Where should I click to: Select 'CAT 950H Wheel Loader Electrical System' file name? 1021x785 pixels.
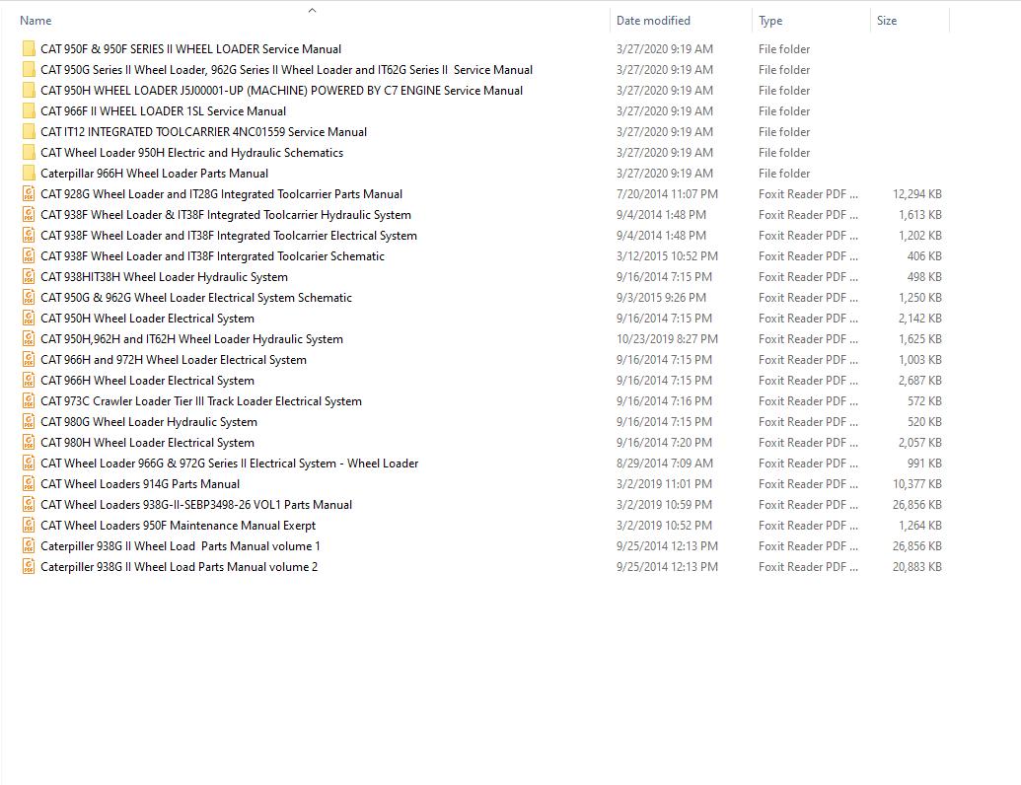coord(147,319)
